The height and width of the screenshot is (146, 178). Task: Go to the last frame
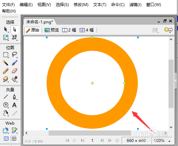(x=82, y=141)
